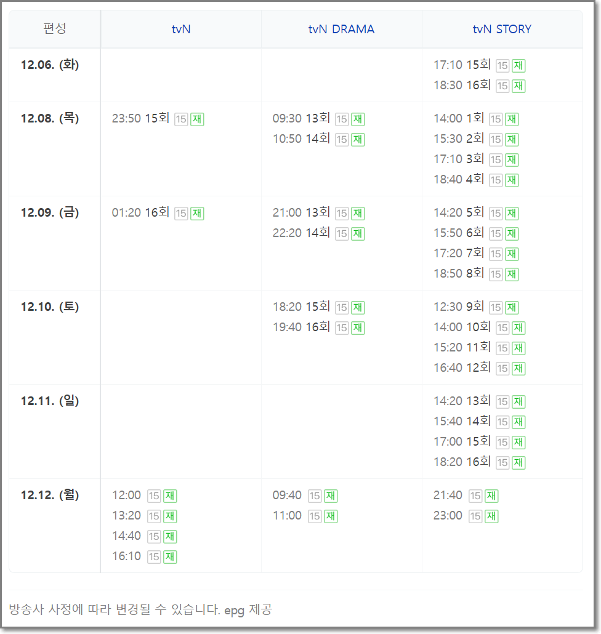Viewport: 601px width, 634px height.
Task: Click the 편성 column header
Action: pos(55,29)
